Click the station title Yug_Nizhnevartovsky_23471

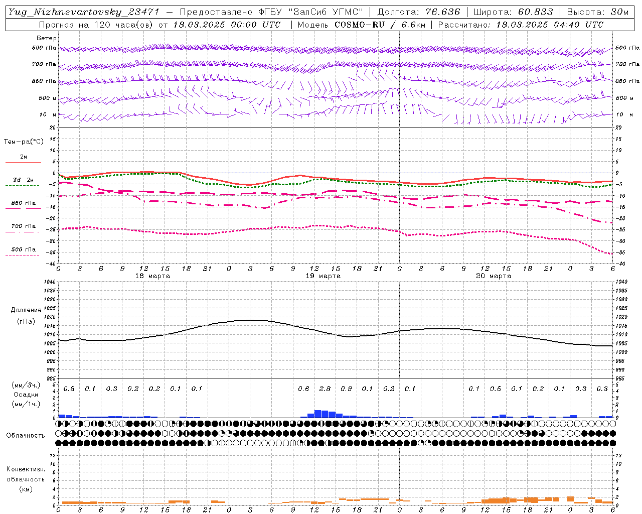click(84, 12)
